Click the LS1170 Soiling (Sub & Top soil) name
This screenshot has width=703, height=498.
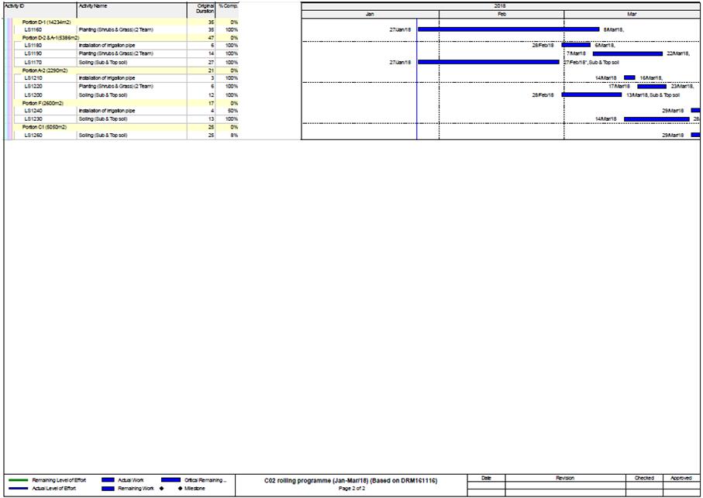(103, 62)
